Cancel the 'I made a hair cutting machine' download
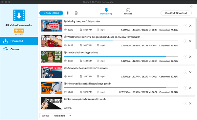Screen dimensions: 197x120 pos(190,57)
